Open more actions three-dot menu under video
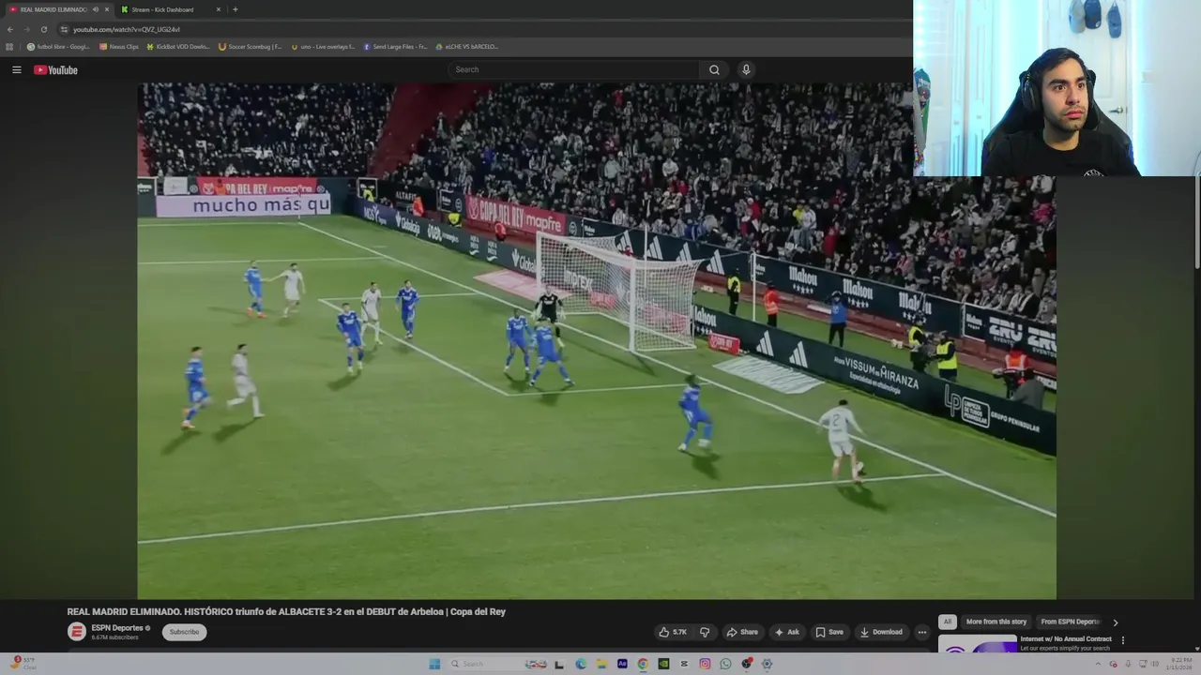 pos(921,632)
